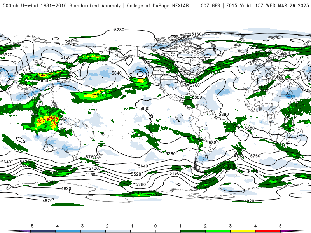Pick the pale blue colorbar segment between -2 and -1

[x=118, y=231]
